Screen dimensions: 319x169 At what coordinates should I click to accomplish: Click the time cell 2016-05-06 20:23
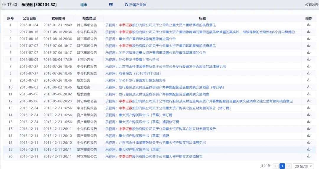(58, 101)
